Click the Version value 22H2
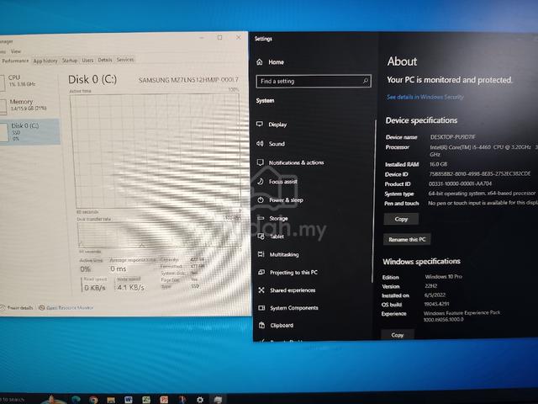Image resolution: width=538 pixels, height=404 pixels. coord(430,286)
